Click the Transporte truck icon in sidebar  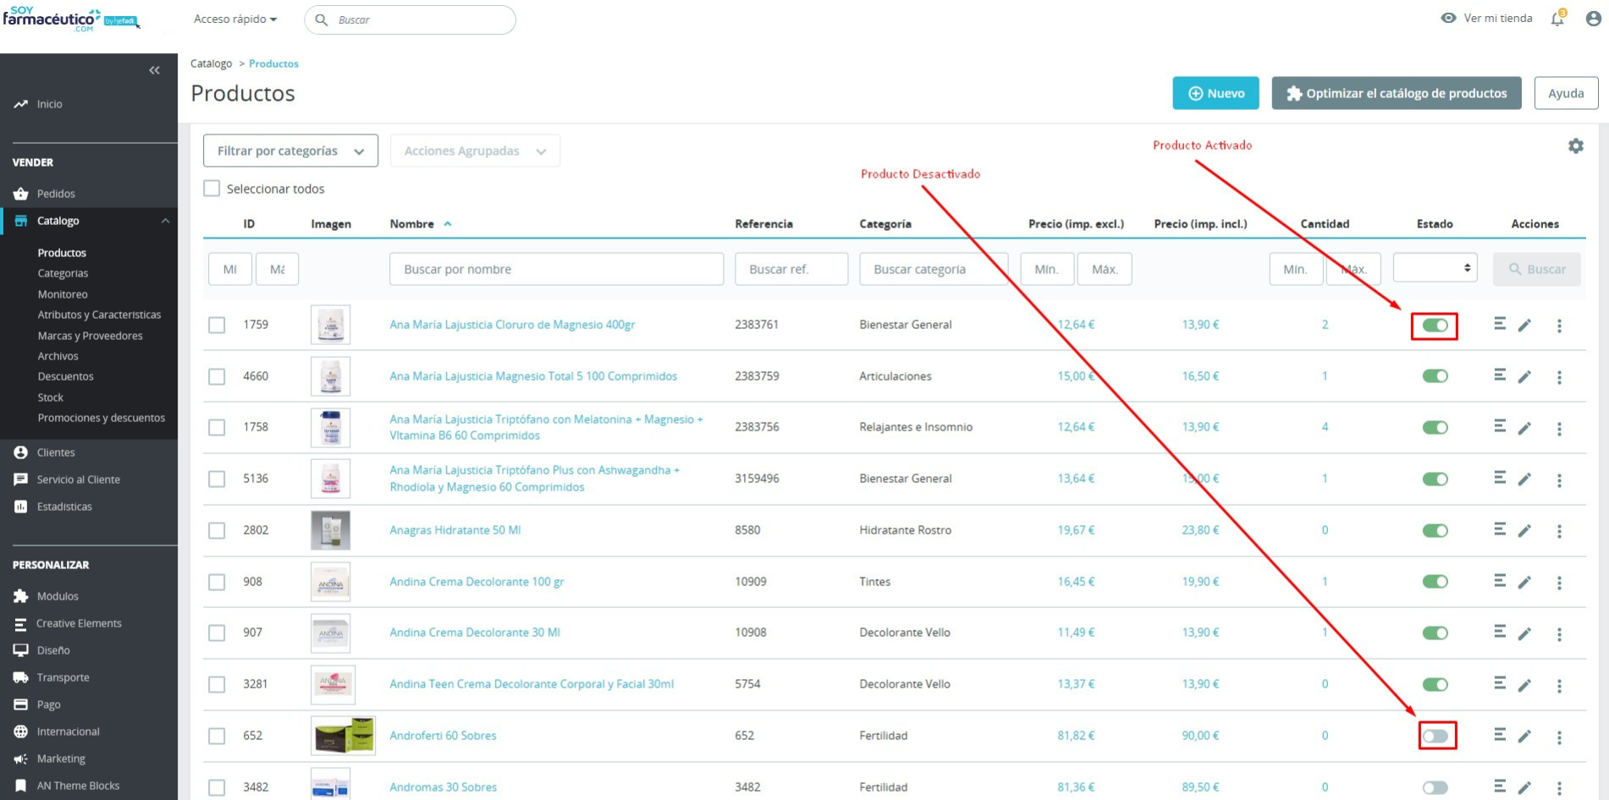(20, 677)
